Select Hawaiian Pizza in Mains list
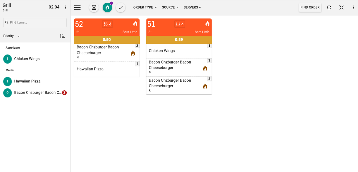Viewport: 358px width, 172px height. tap(27, 81)
